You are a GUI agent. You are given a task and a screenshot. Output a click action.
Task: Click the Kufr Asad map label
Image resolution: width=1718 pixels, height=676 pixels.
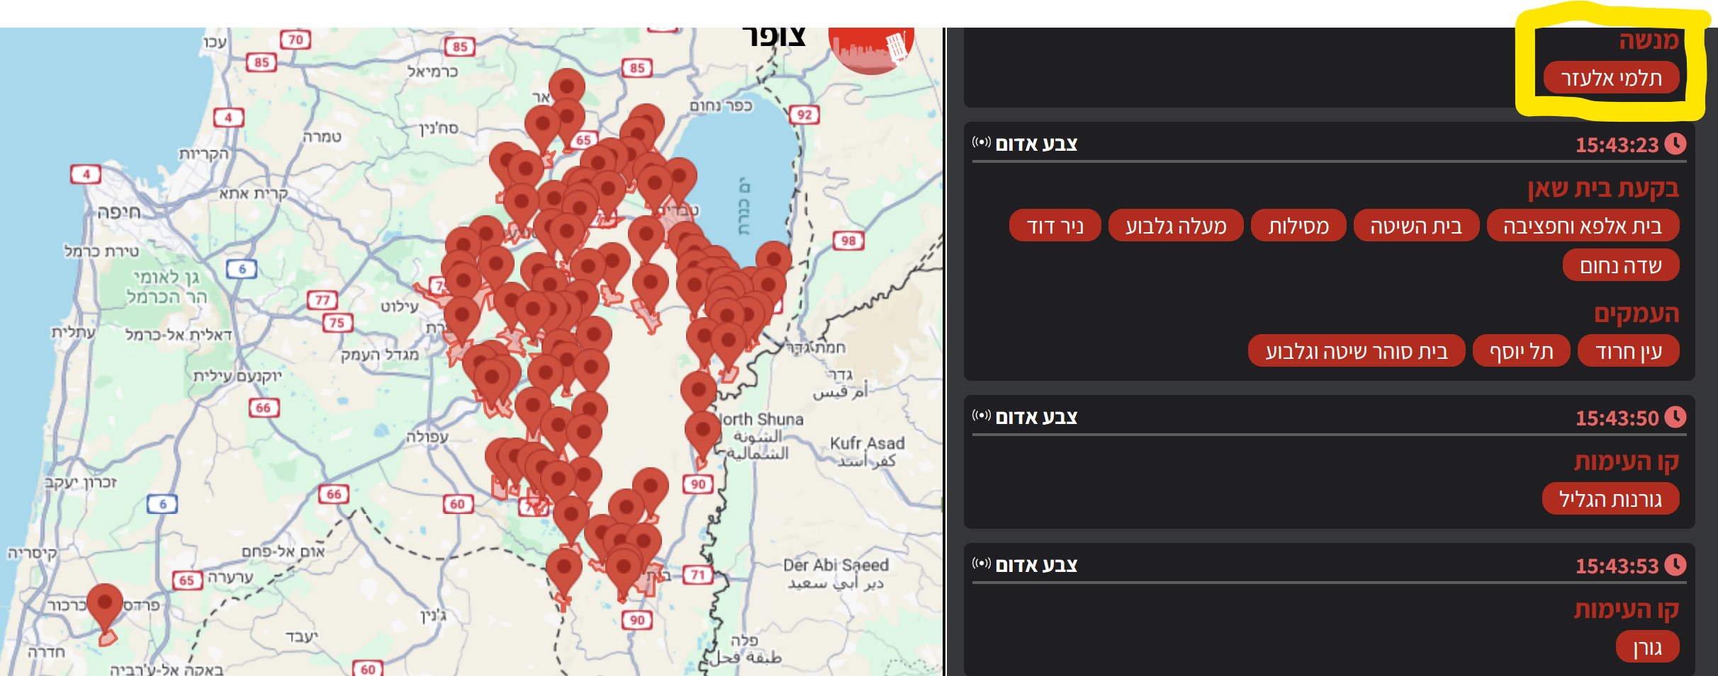[868, 443]
